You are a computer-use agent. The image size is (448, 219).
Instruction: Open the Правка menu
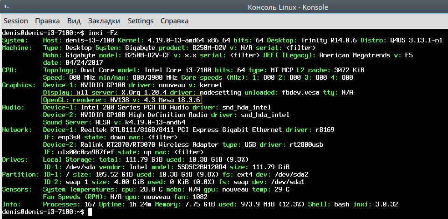pos(48,21)
